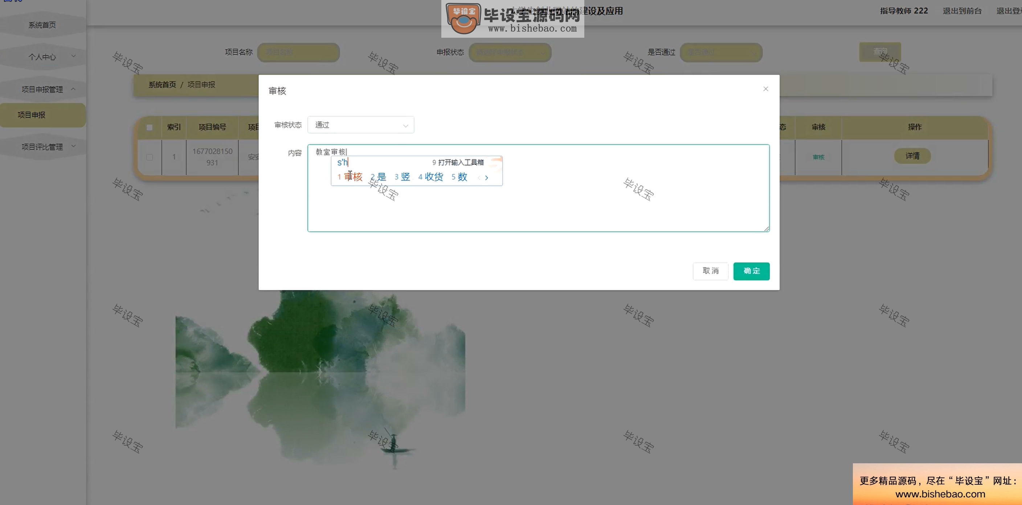Go to next IME candidate page arrow
Viewport: 1022px width, 505px height.
coord(486,178)
